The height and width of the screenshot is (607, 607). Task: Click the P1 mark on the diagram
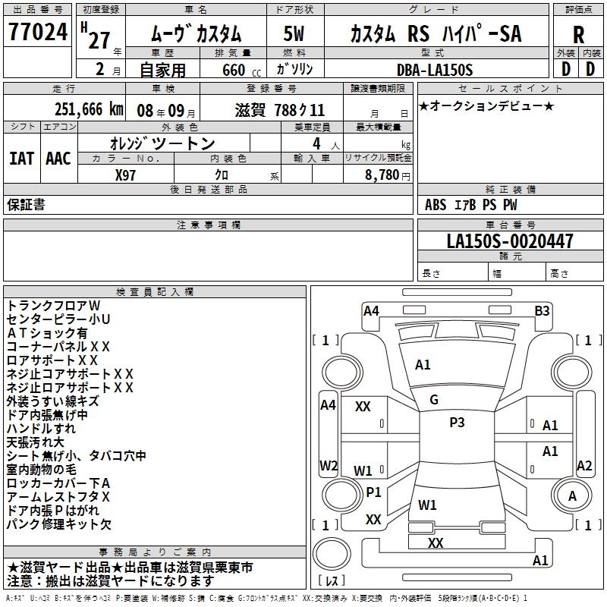pos(373,492)
